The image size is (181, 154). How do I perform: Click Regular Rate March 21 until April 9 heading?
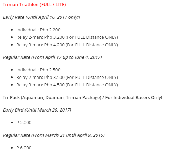pyautogui.click(x=54, y=135)
